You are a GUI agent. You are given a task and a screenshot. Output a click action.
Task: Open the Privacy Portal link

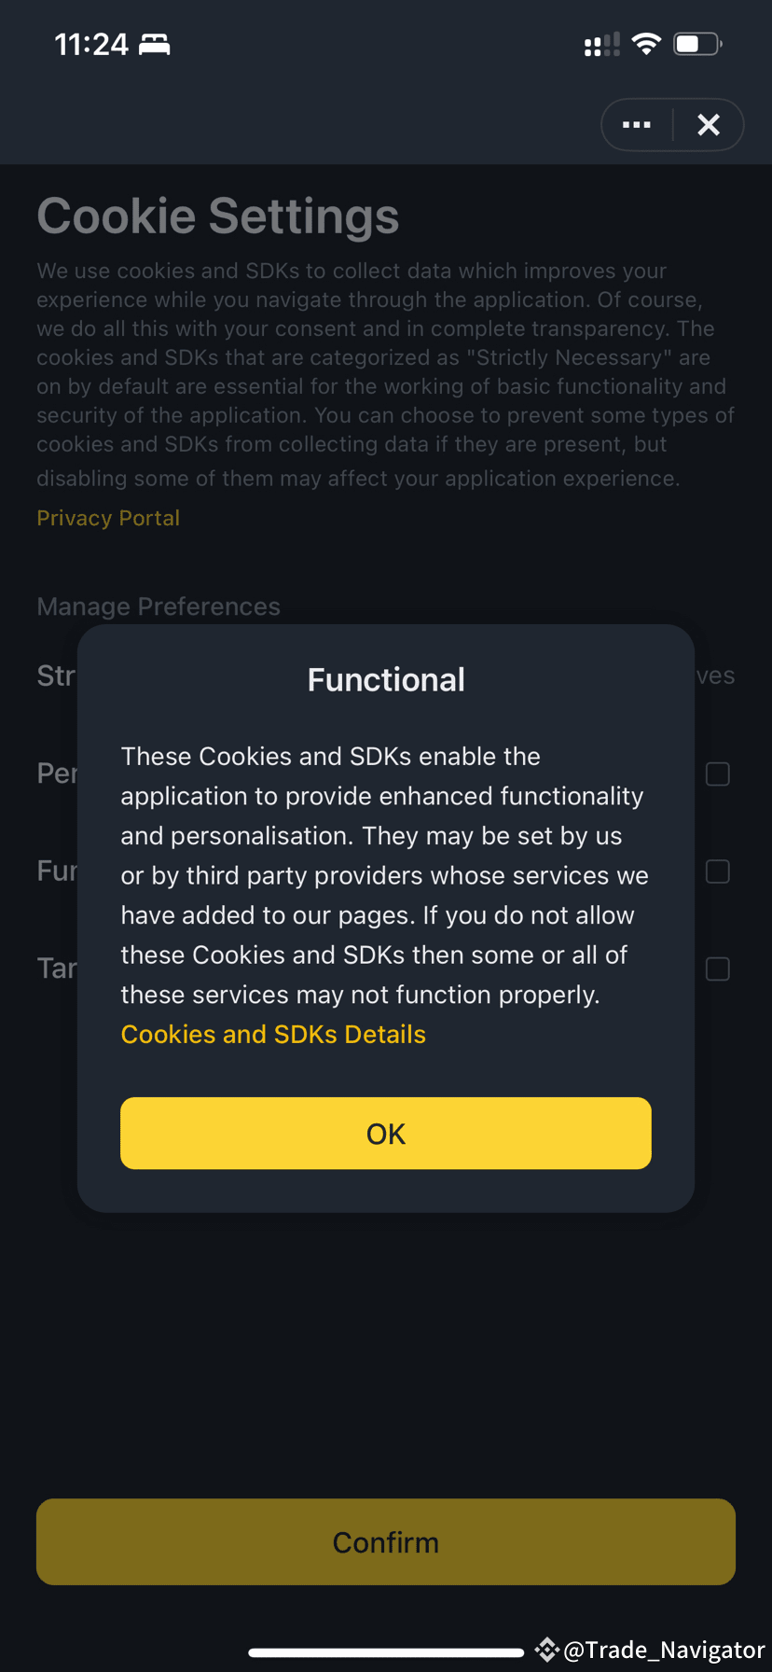tap(108, 518)
